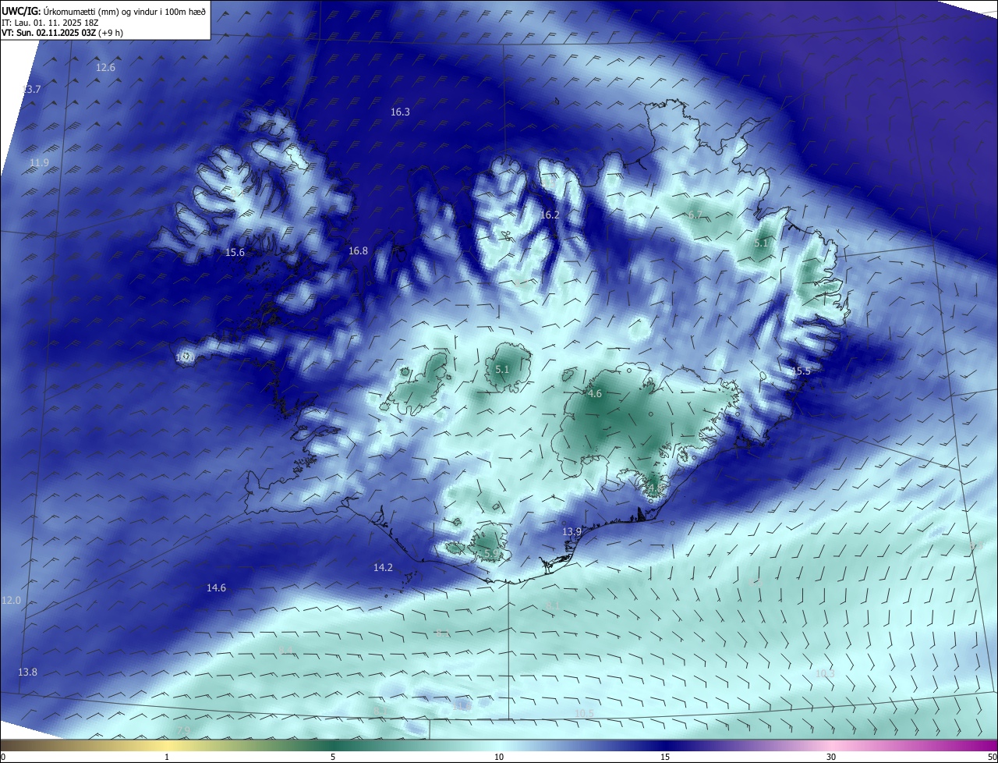Click the 10.3 value in the southeast sea
This screenshot has width=998, height=763.
pos(825,674)
